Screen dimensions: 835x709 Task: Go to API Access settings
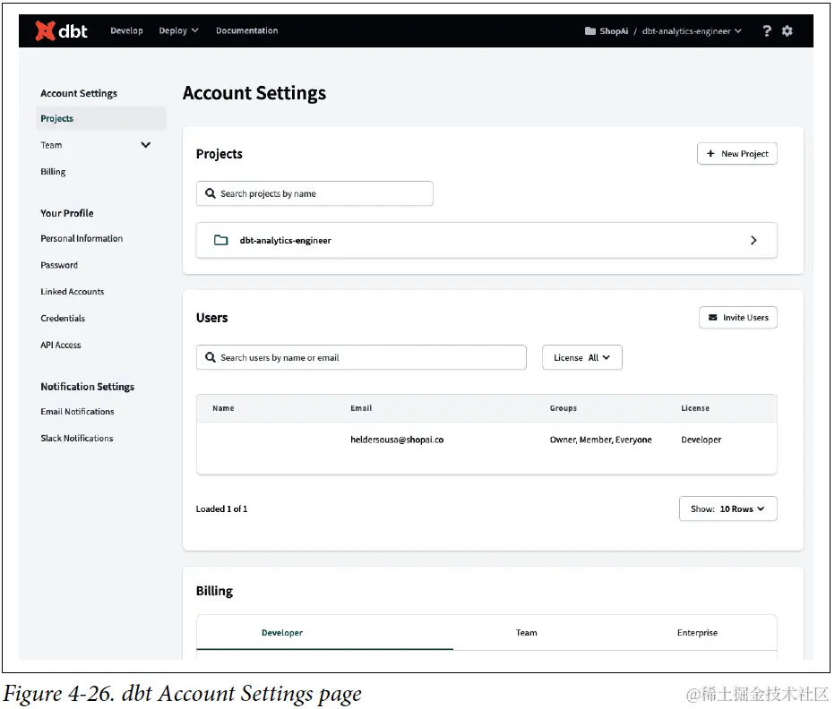tap(61, 345)
